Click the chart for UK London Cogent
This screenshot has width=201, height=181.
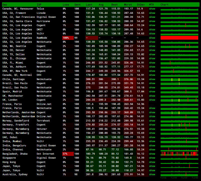[x=179, y=100]
